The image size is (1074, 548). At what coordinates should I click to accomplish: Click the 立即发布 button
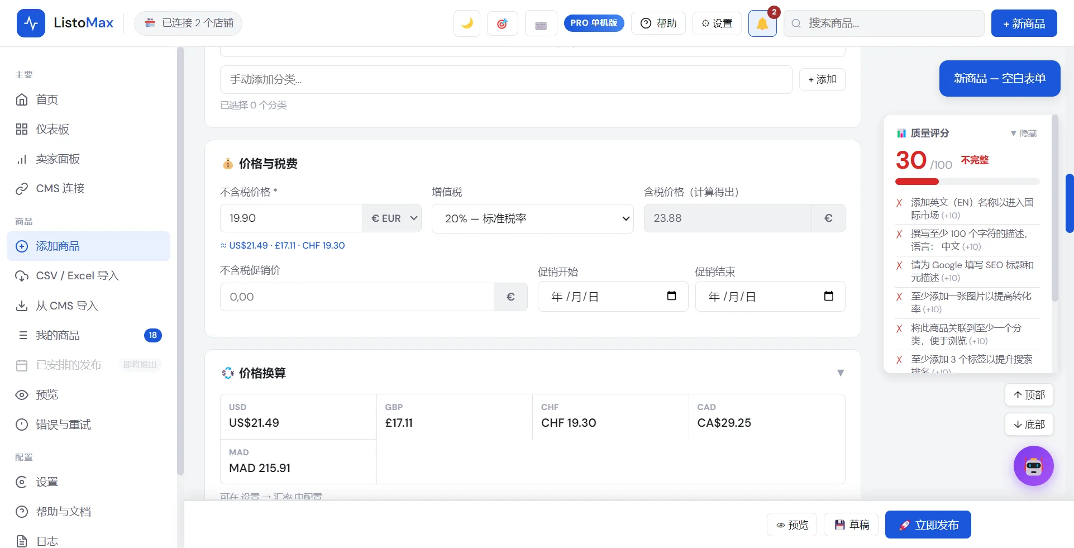click(928, 525)
